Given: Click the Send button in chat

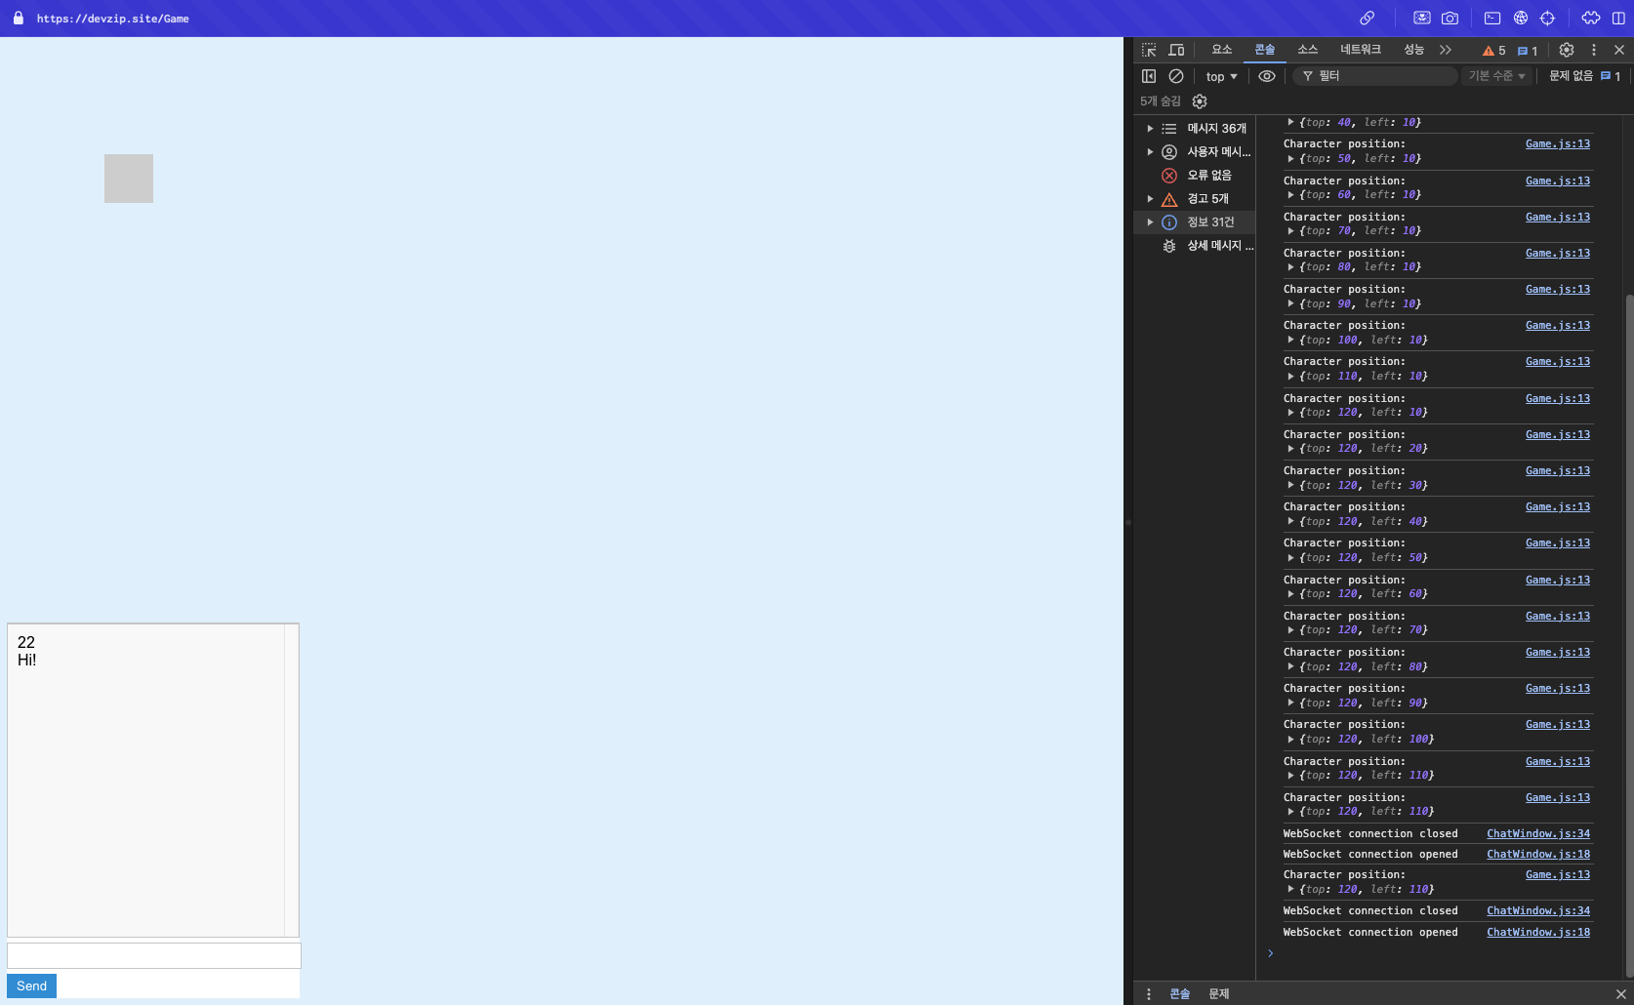Looking at the screenshot, I should tap(31, 985).
